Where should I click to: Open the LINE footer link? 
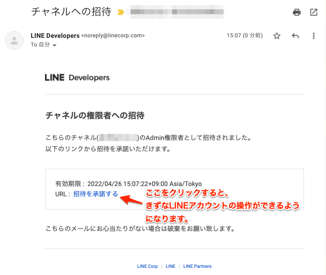tap(170, 266)
